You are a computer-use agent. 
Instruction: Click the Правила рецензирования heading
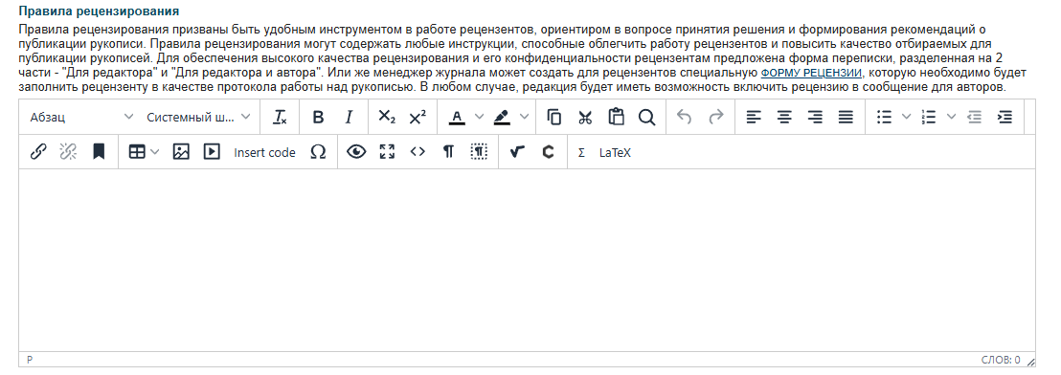99,11
